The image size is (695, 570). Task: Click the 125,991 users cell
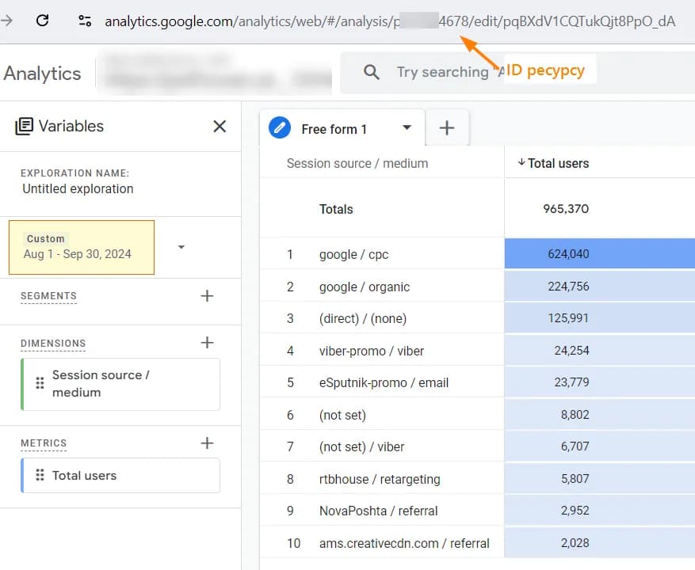599,318
